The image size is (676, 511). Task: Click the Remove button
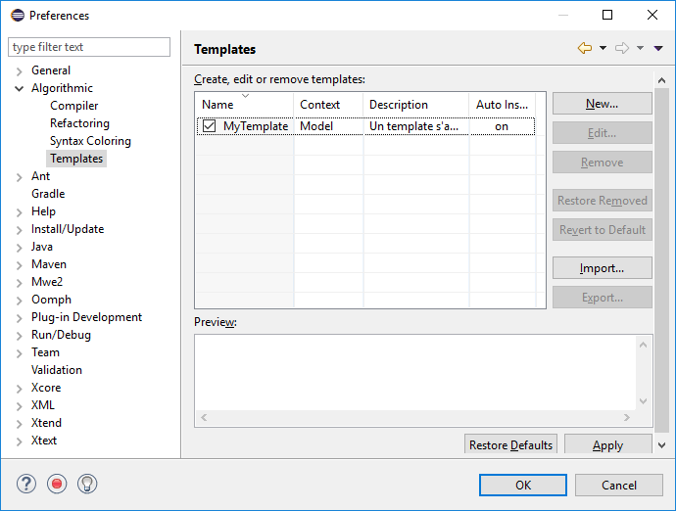[x=602, y=162]
